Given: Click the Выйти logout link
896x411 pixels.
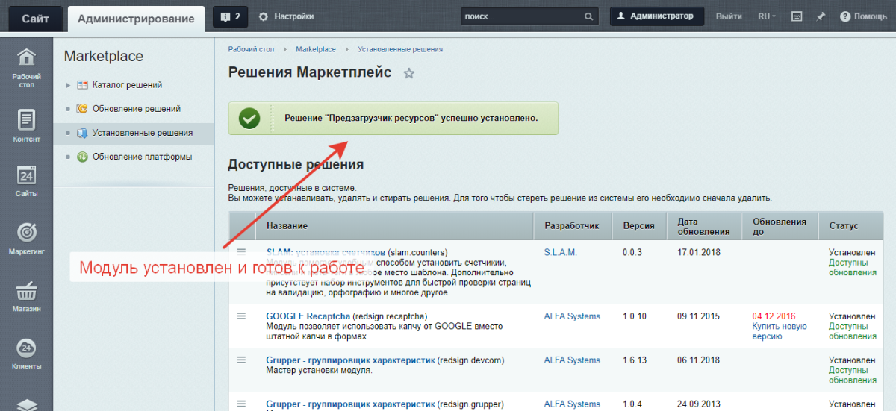Looking at the screenshot, I should pos(729,16).
